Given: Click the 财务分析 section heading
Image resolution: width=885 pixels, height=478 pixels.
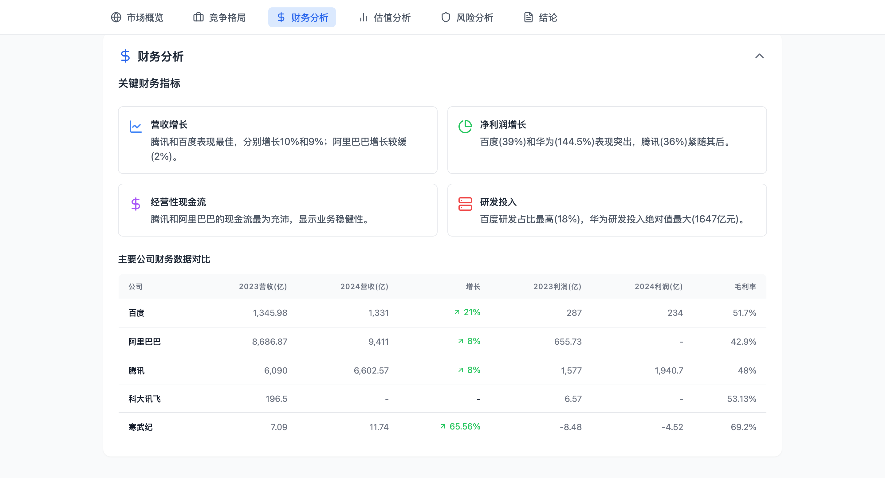Looking at the screenshot, I should pyautogui.click(x=160, y=56).
